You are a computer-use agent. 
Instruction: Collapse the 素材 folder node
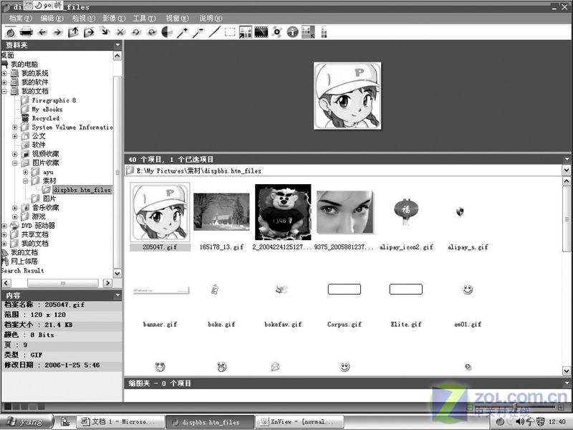pyautogui.click(x=25, y=181)
